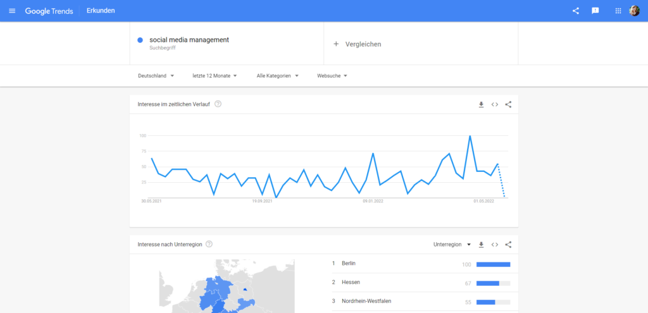The image size is (648, 313).
Task: Click the Interesse im zeitlichen Verlauf heading
Action: click(173, 104)
